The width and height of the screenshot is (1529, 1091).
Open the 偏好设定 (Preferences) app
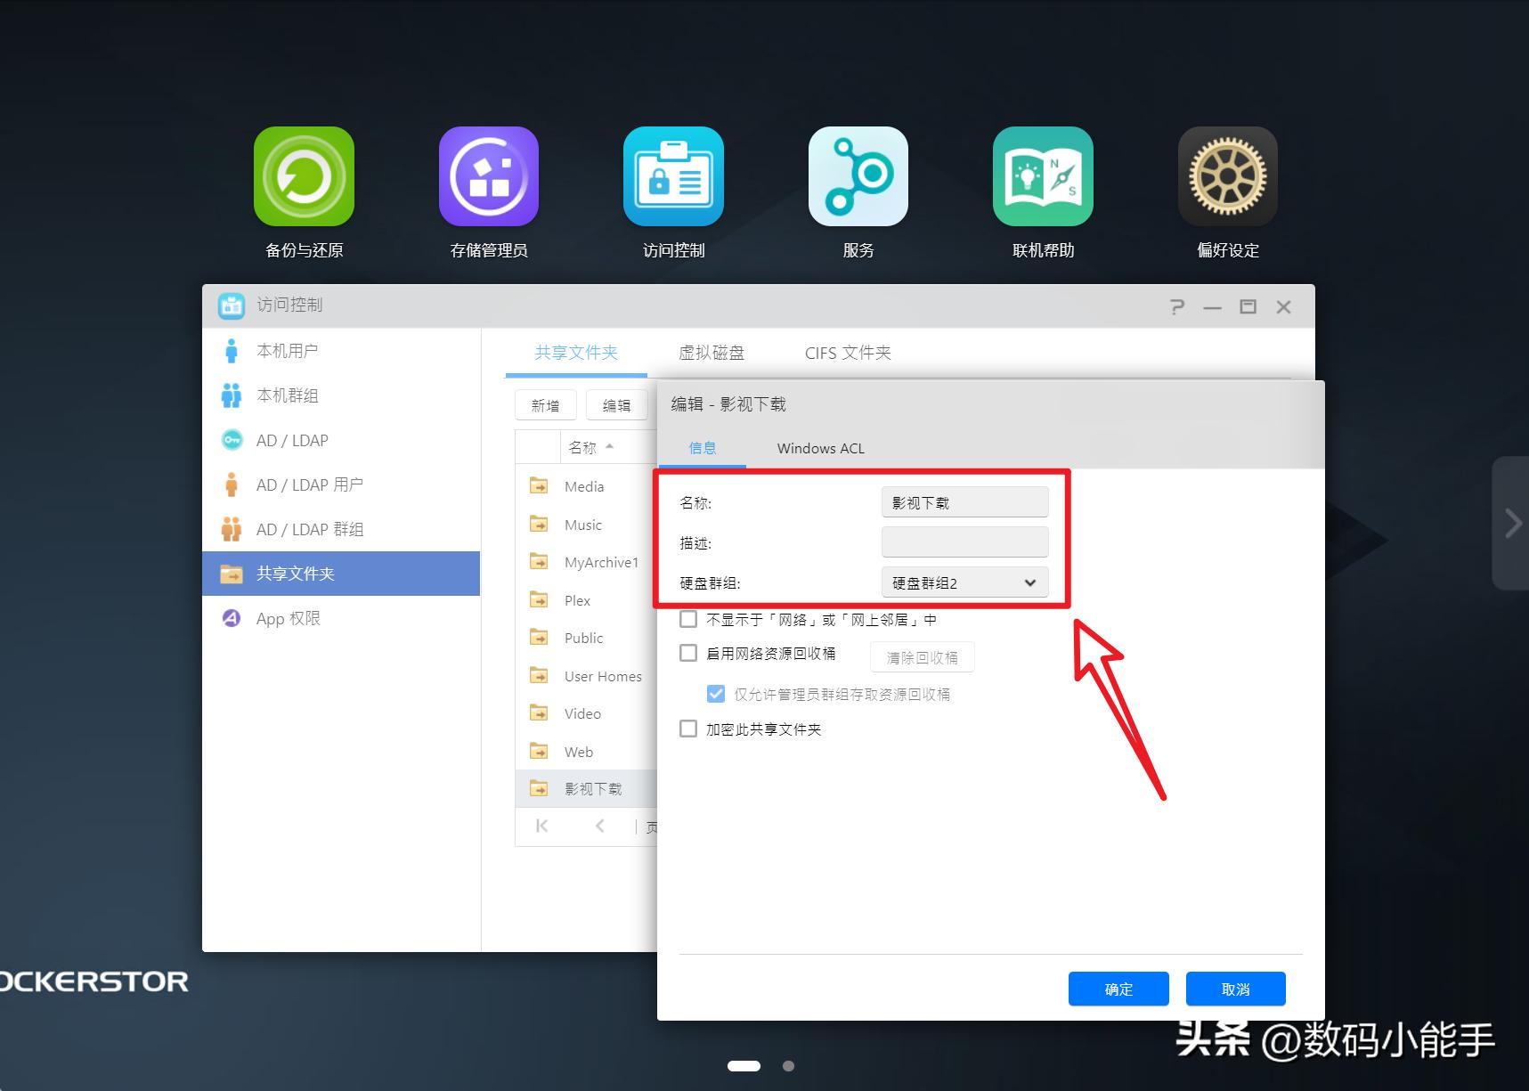pos(1227,176)
